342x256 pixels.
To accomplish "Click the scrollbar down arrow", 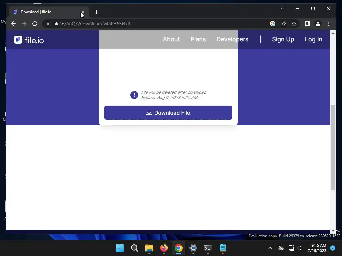I will tap(333, 231).
